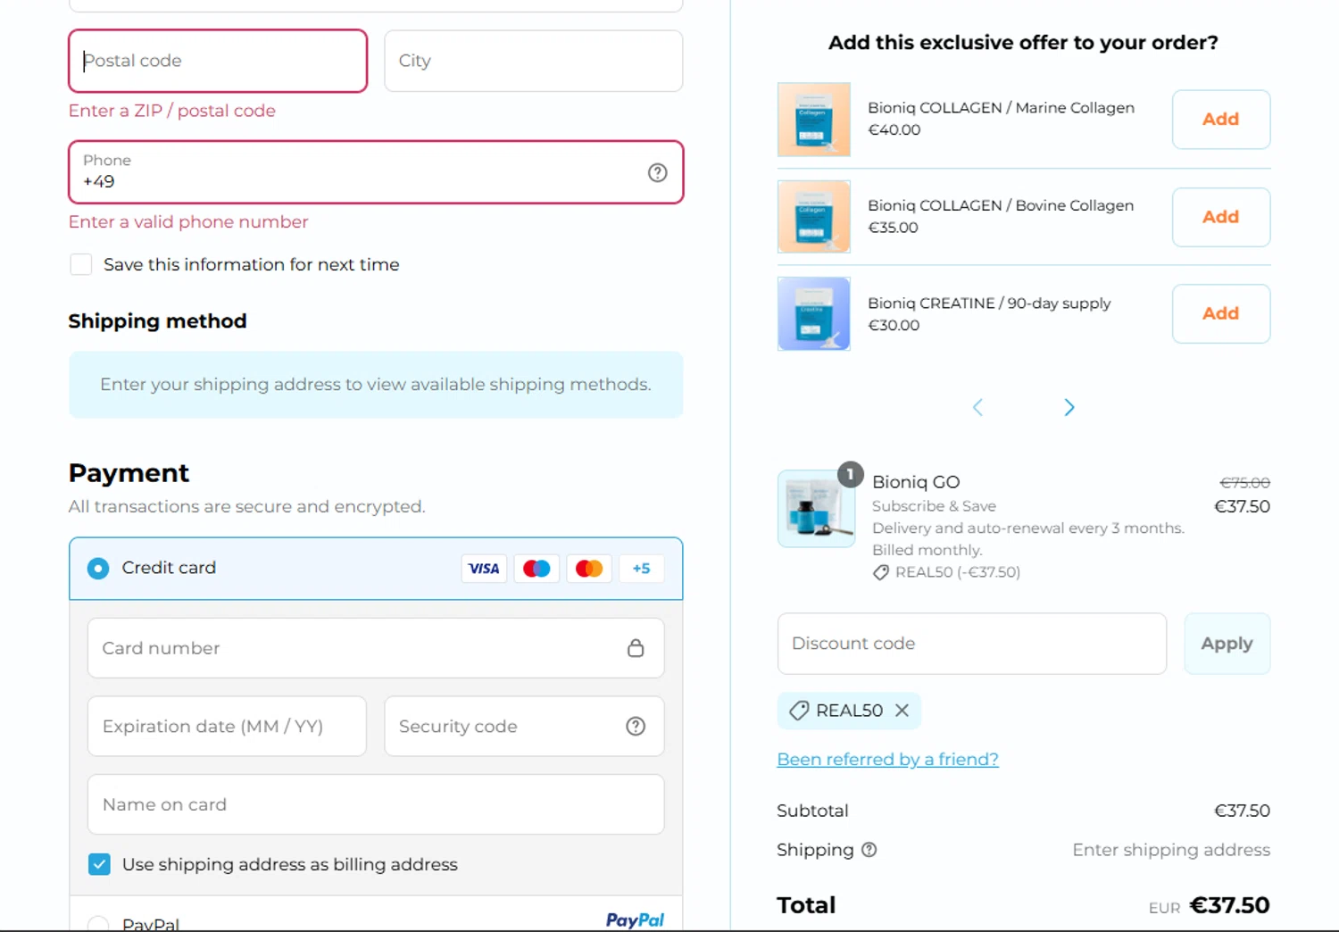1339x932 pixels.
Task: Click the Security code field
Action: [x=524, y=727]
